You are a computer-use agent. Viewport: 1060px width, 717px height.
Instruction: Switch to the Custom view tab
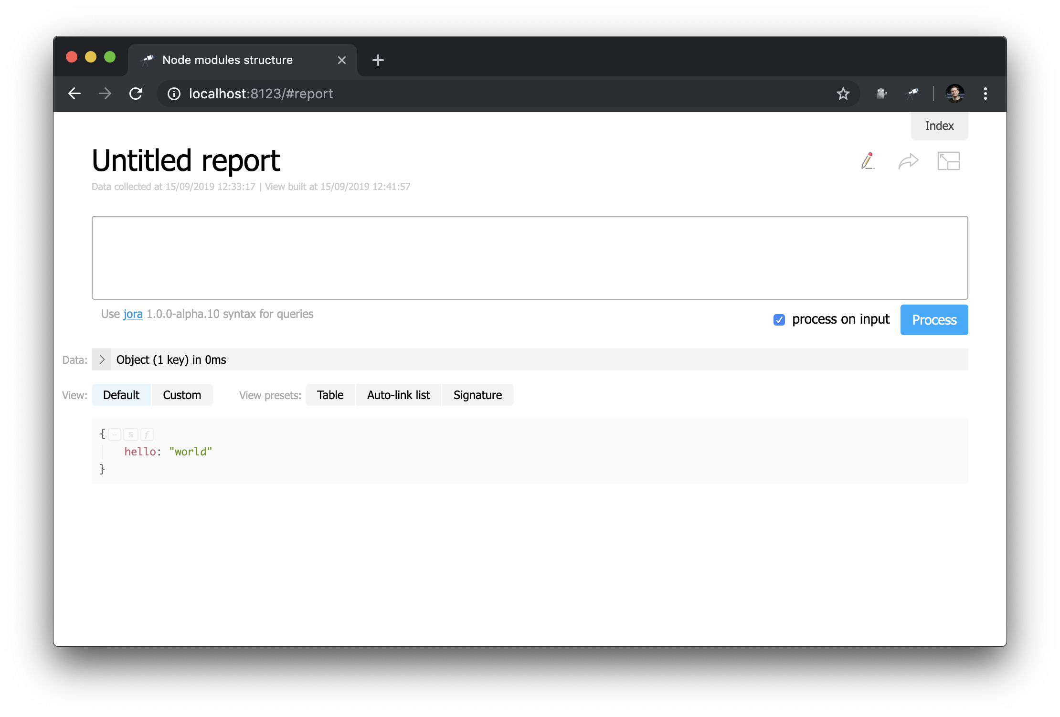click(181, 395)
